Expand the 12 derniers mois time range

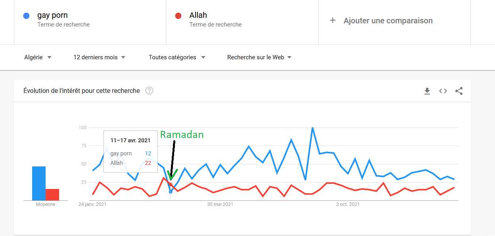[x=99, y=57]
